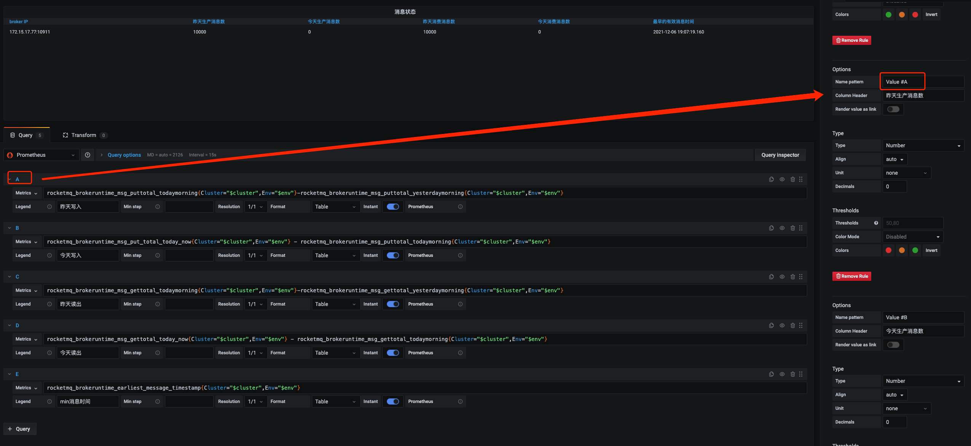Hide query C using the eye icon
971x446 pixels.
coord(782,277)
